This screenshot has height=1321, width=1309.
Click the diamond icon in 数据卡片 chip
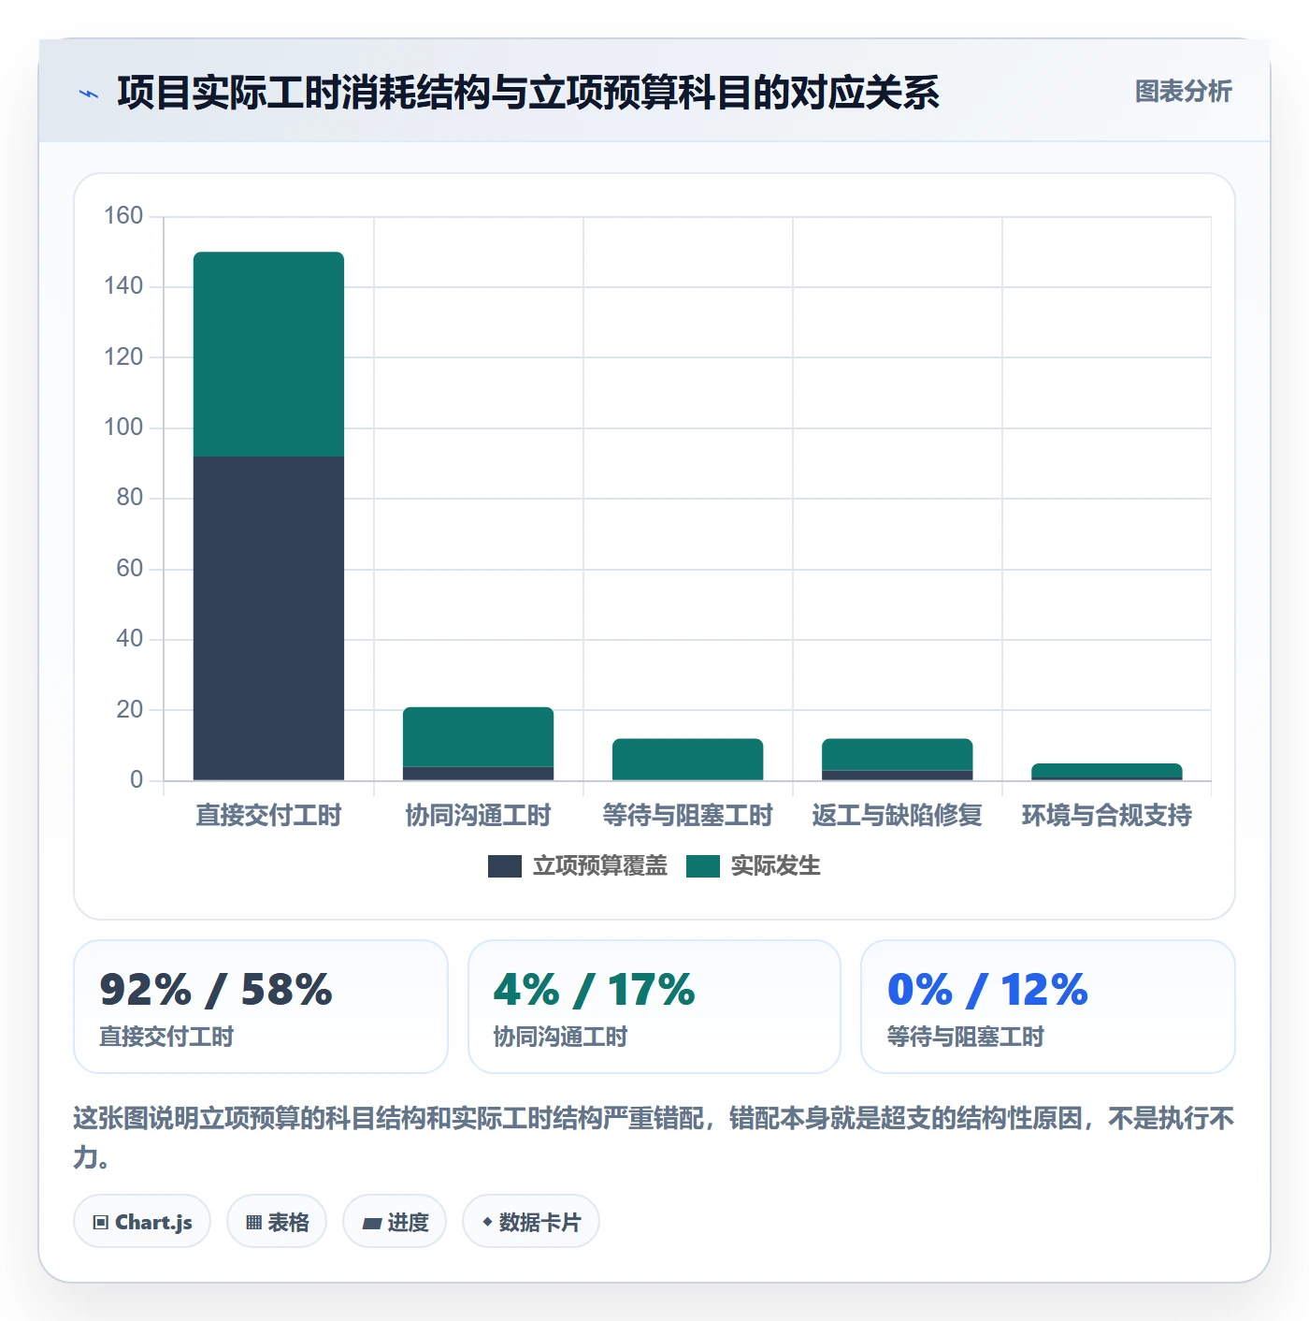pyautogui.click(x=487, y=1222)
